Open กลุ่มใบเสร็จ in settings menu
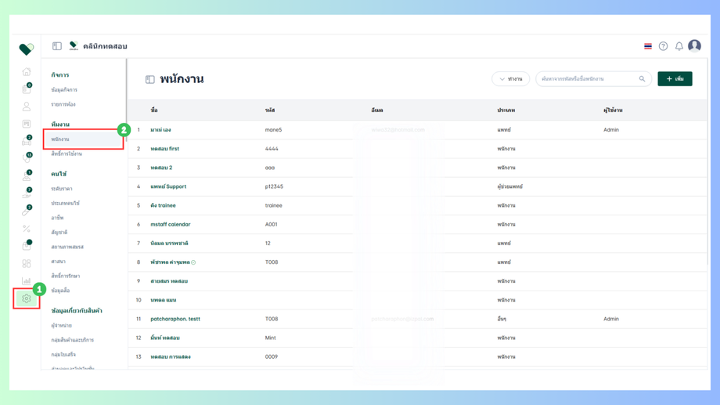This screenshot has width=720, height=405. pos(63,354)
